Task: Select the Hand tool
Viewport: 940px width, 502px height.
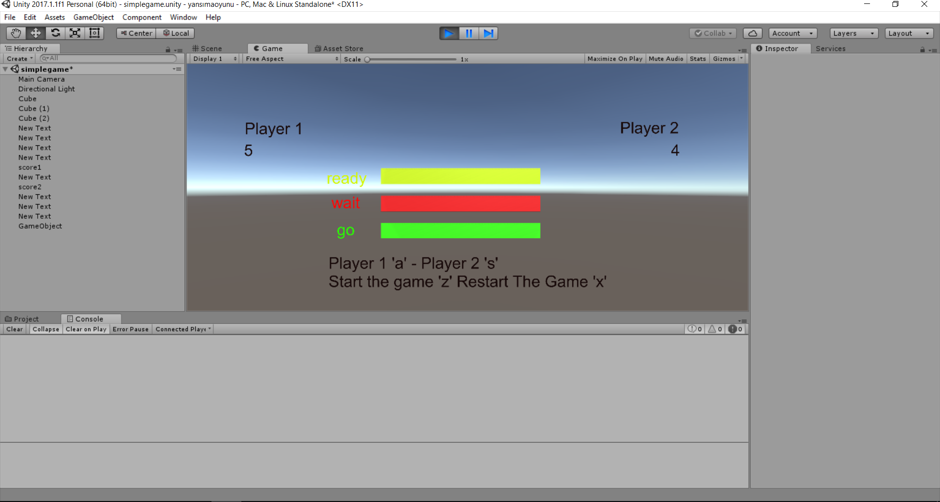Action: click(x=16, y=33)
